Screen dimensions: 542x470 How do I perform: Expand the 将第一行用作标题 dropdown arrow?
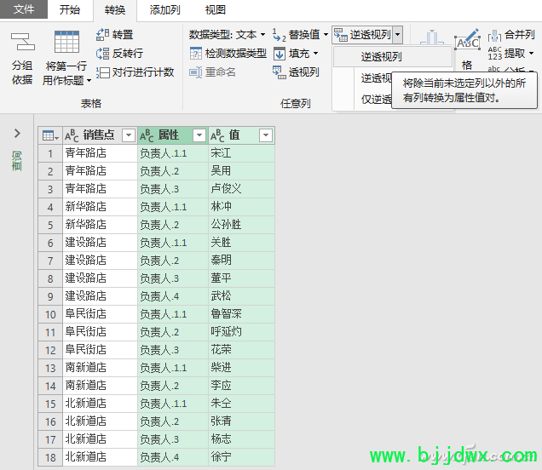tap(89, 81)
